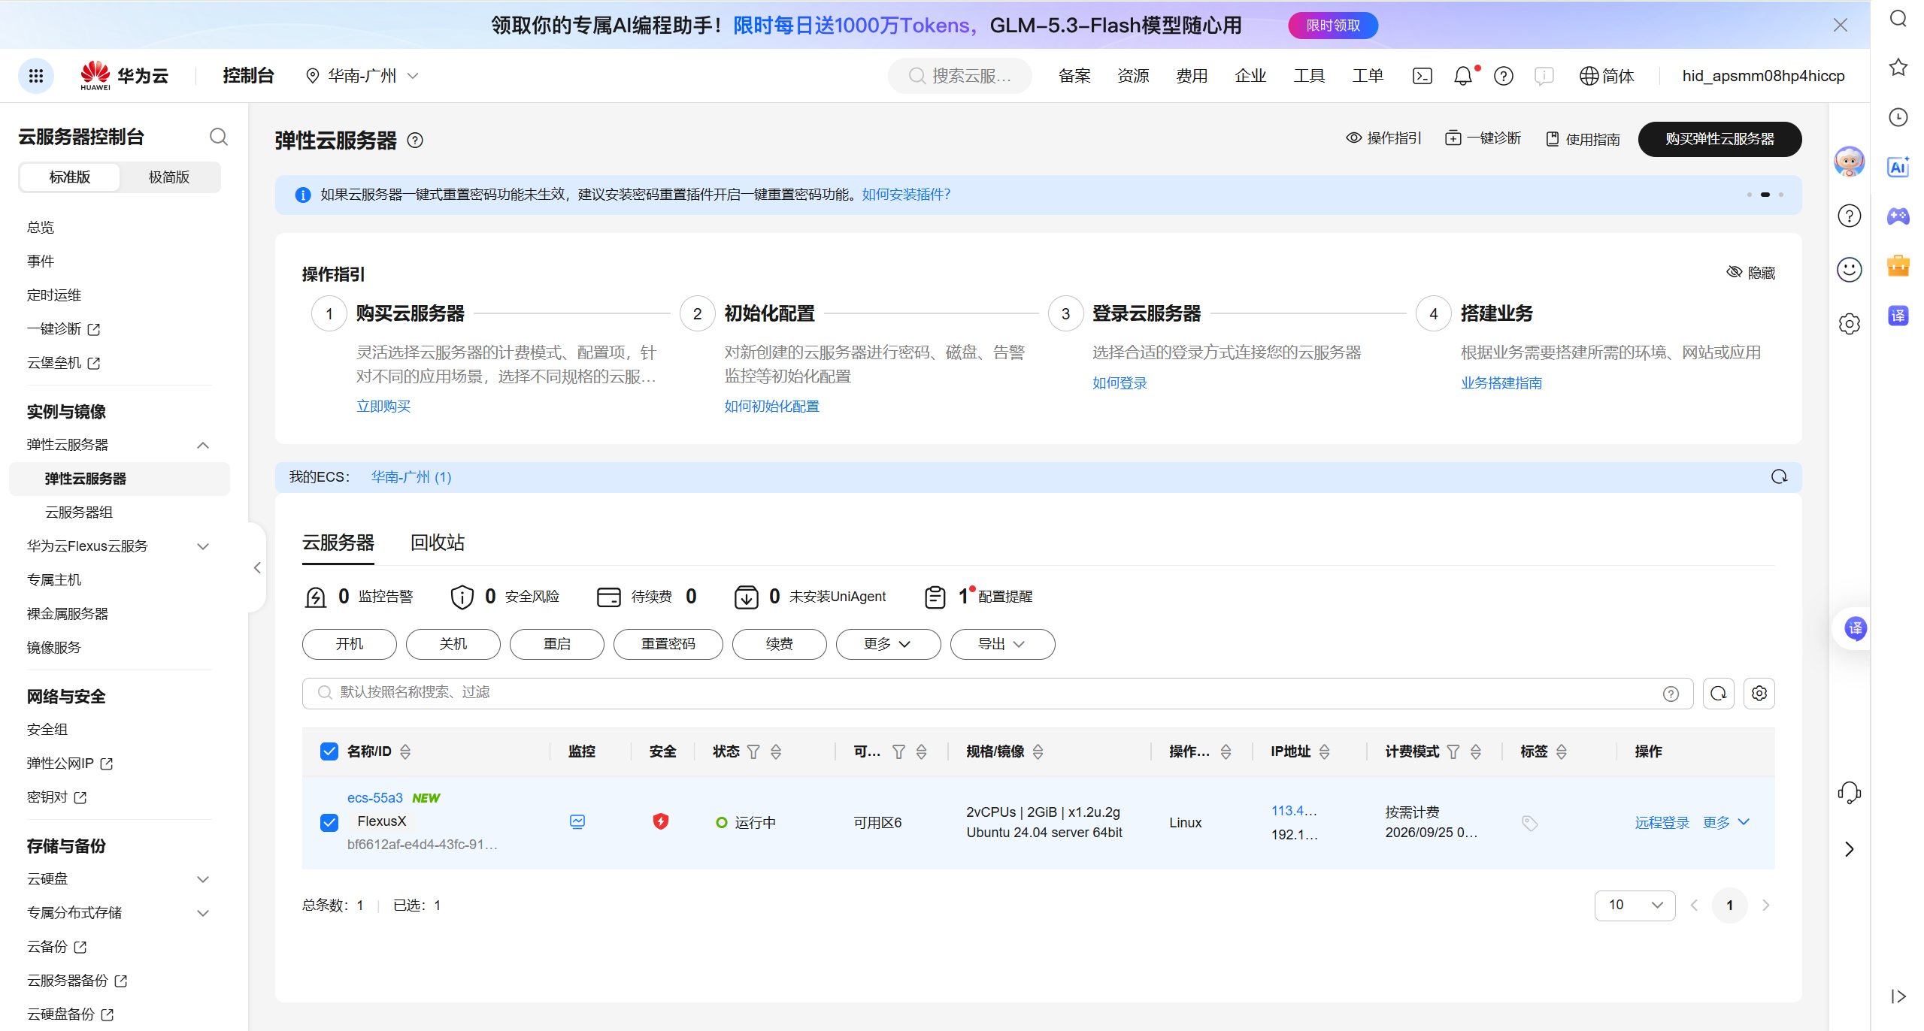The image size is (1924, 1031).
Task: Open 安全组 in sidebar
Action: click(x=47, y=729)
